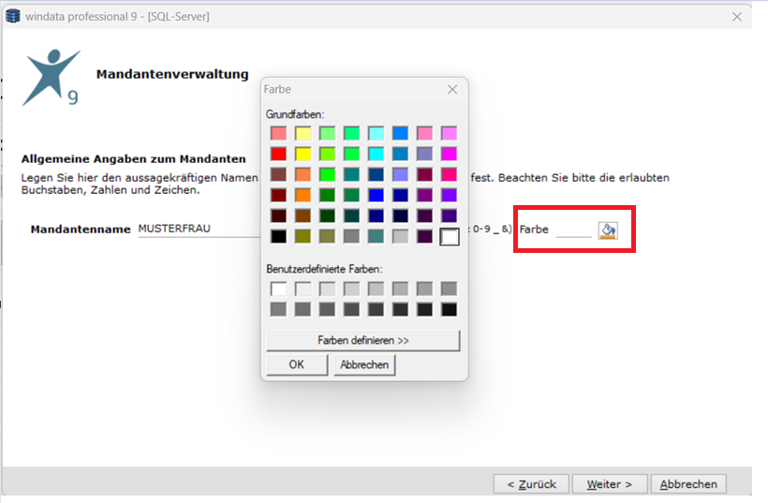Click Abbrechen in the Farbe dialog
Viewport: 768px width, 503px height.
pos(364,365)
